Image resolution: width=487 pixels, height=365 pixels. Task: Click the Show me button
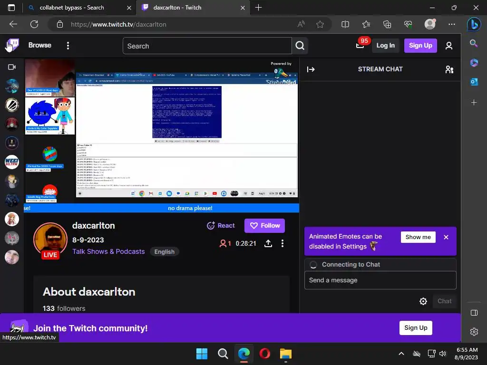[x=418, y=237]
